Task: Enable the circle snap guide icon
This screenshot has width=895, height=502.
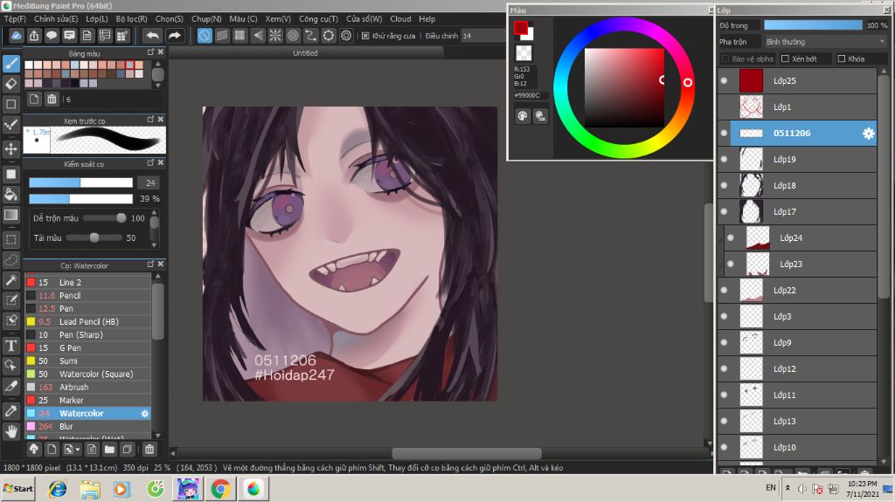Action: (293, 36)
